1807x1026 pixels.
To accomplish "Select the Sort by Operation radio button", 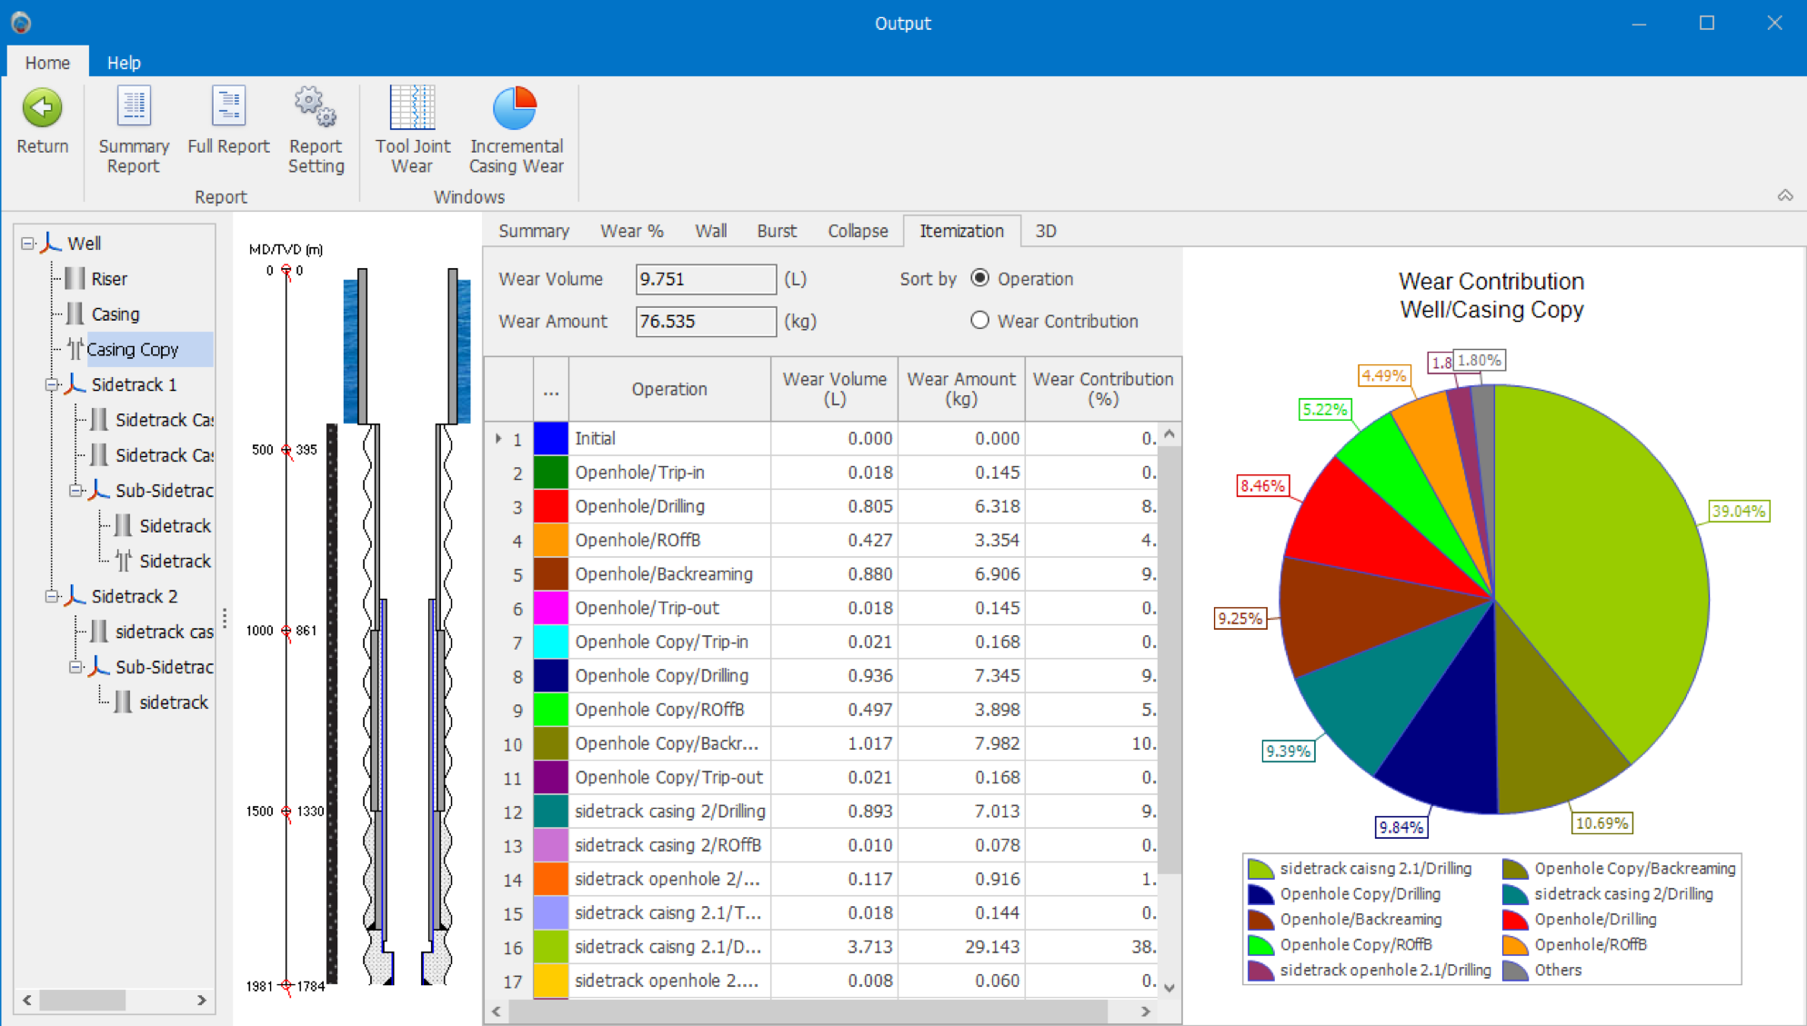I will [979, 278].
